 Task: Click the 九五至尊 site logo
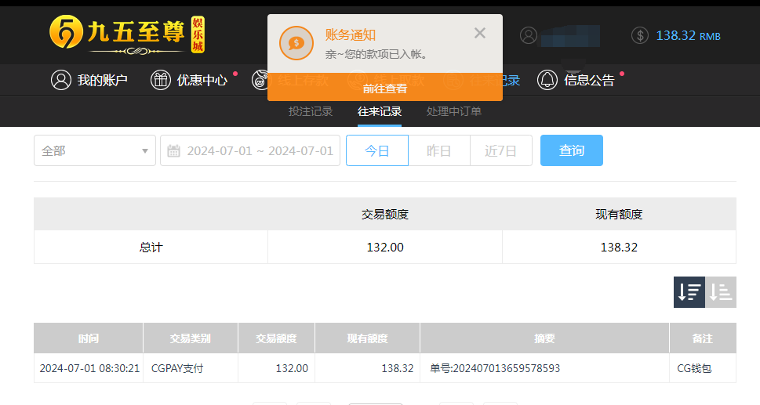click(x=125, y=35)
